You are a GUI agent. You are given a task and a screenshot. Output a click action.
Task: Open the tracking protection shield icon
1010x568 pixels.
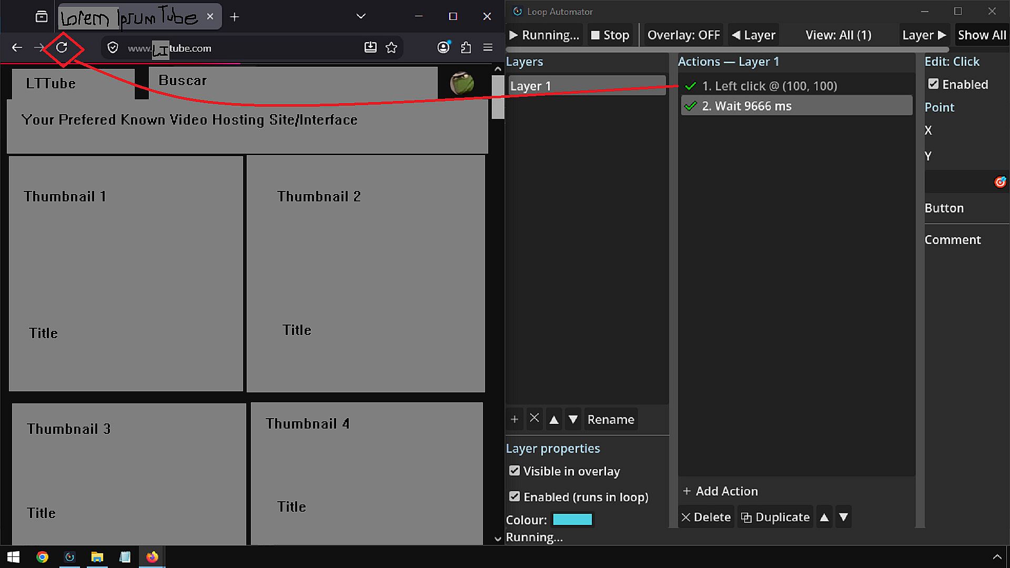(113, 48)
